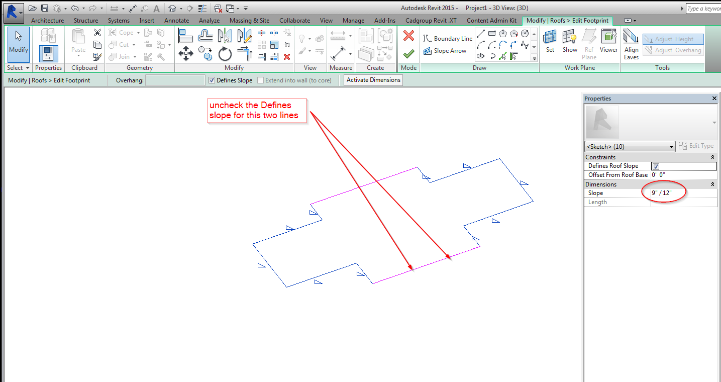Toggle the Properties palette button in ribbon
The width and height of the screenshot is (721, 382).
click(48, 53)
